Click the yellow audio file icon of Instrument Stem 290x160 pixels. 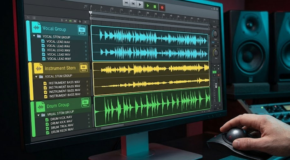point(38,68)
